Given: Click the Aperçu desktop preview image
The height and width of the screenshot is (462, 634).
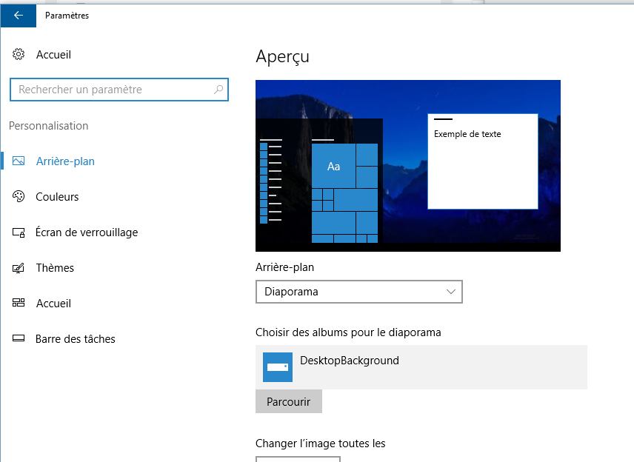Looking at the screenshot, I should coord(407,166).
